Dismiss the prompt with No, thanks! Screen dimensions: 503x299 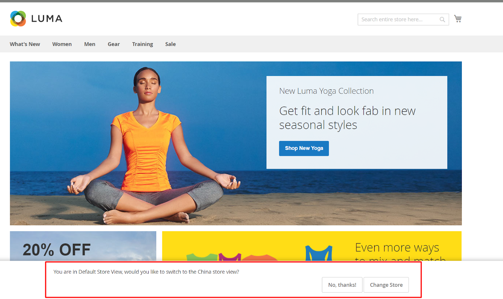pos(342,285)
